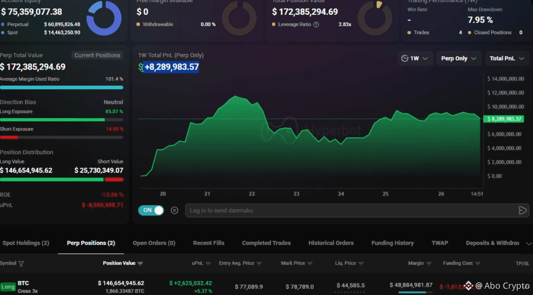
Task: Click the Neutral direction bias label
Action: 113,102
